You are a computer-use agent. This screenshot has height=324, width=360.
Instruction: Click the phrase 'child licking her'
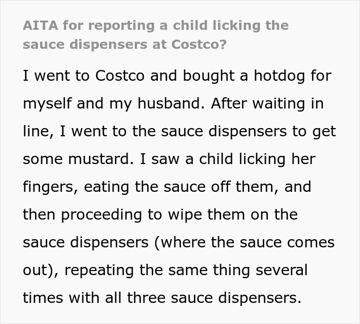[257, 159]
